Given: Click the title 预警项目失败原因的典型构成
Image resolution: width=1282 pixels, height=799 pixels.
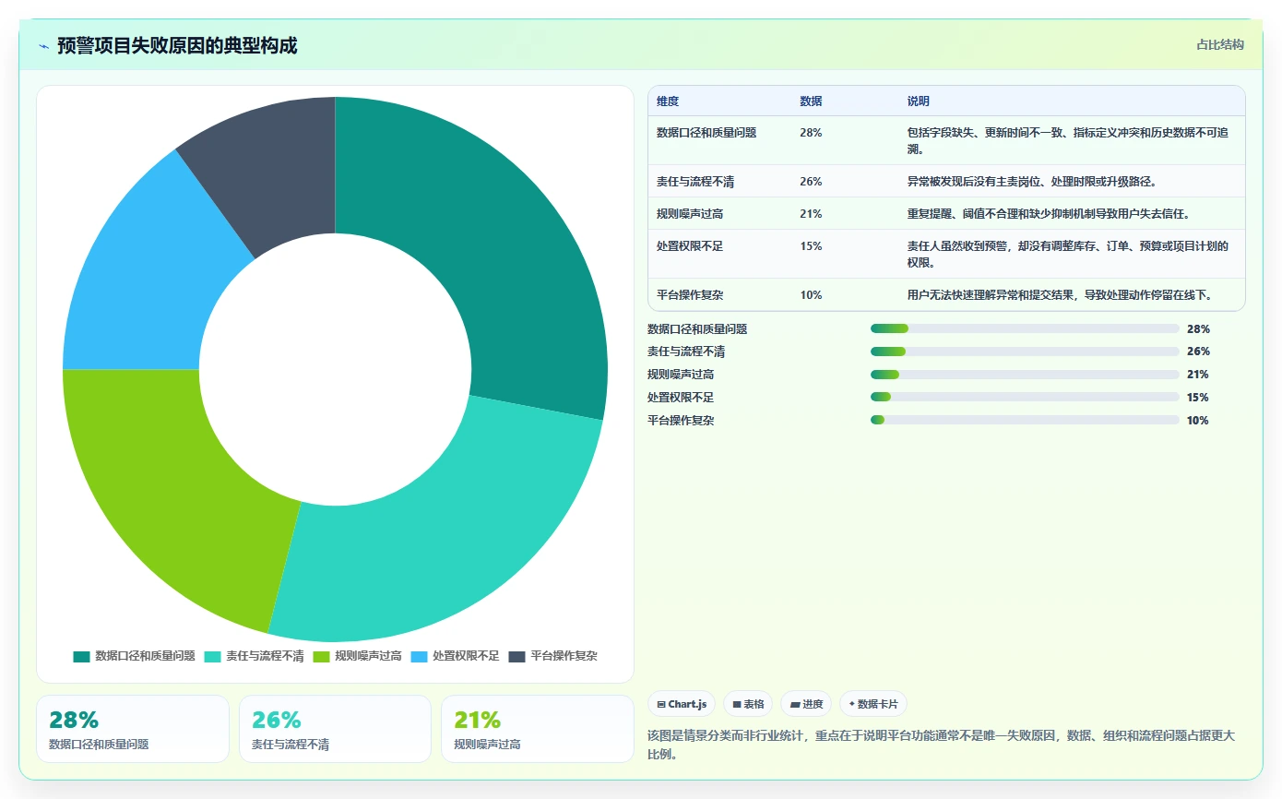Looking at the screenshot, I should (x=177, y=45).
